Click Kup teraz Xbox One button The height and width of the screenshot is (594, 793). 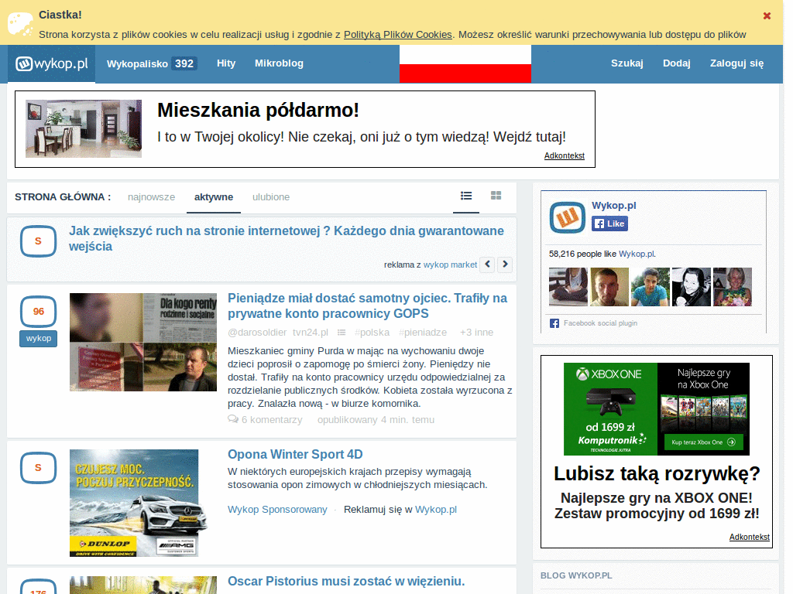tap(703, 442)
